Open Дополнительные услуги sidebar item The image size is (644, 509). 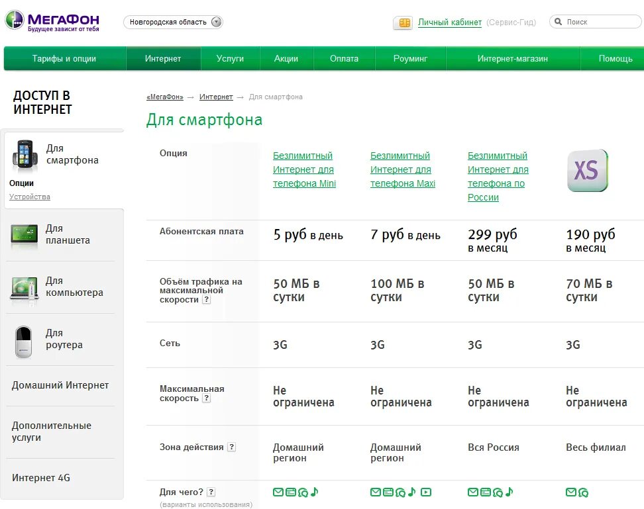[x=52, y=432]
